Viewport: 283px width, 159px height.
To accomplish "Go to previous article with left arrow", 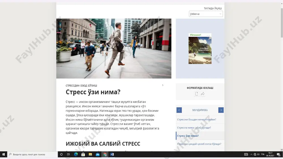I will point(179,110).
